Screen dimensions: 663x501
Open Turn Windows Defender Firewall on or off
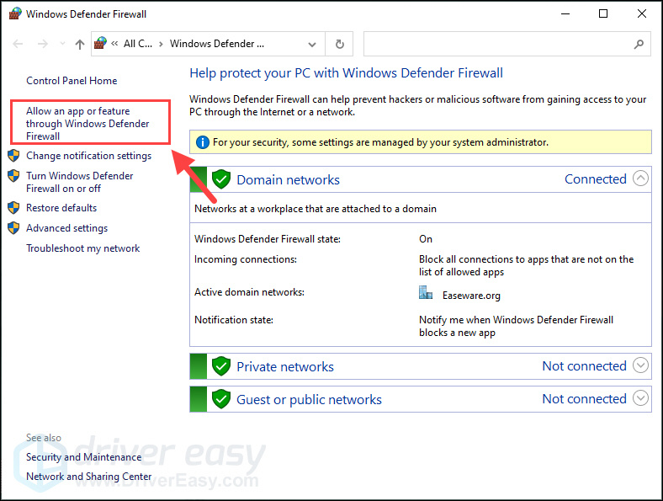(79, 182)
